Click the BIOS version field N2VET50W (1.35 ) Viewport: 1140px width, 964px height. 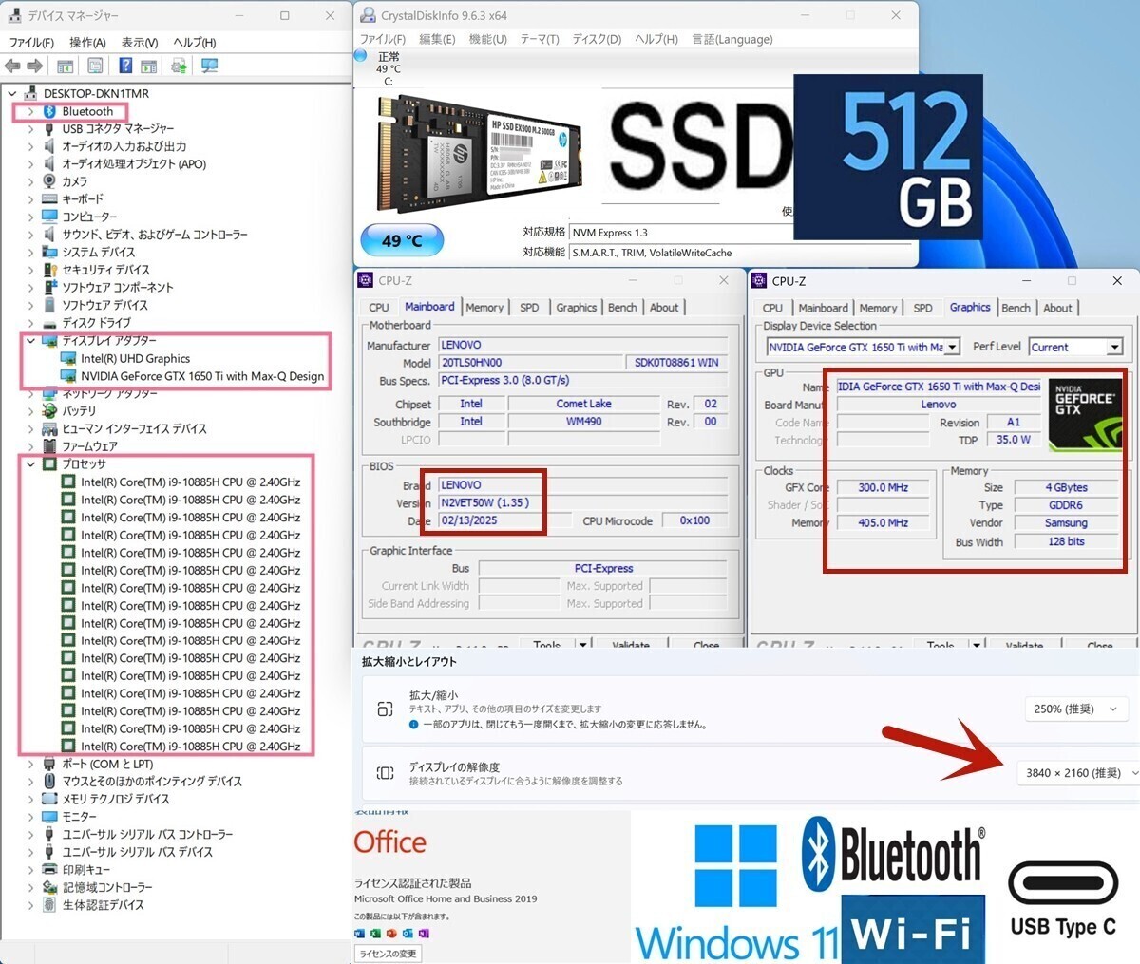coord(506,503)
